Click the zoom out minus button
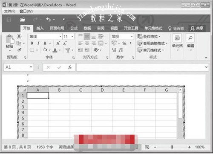The image size is (213, 154). coord(155,147)
